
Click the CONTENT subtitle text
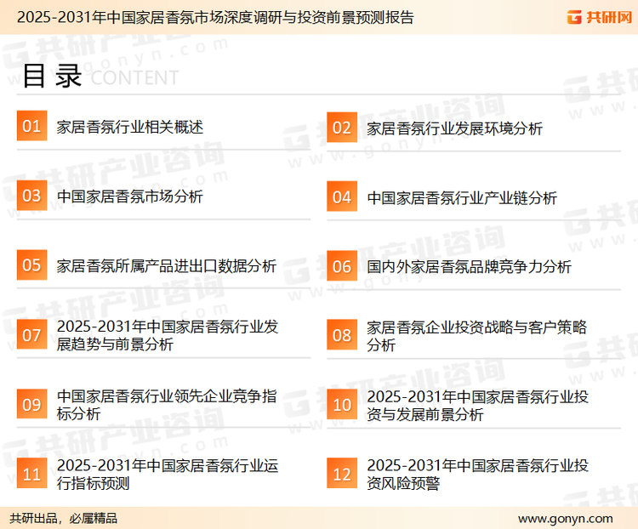pos(134,77)
